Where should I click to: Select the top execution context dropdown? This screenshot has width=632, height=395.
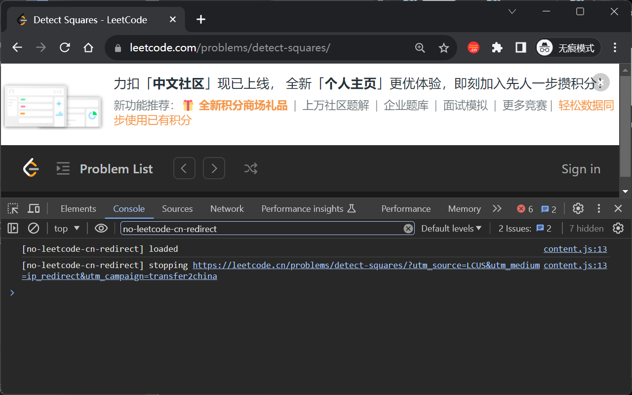coord(66,228)
